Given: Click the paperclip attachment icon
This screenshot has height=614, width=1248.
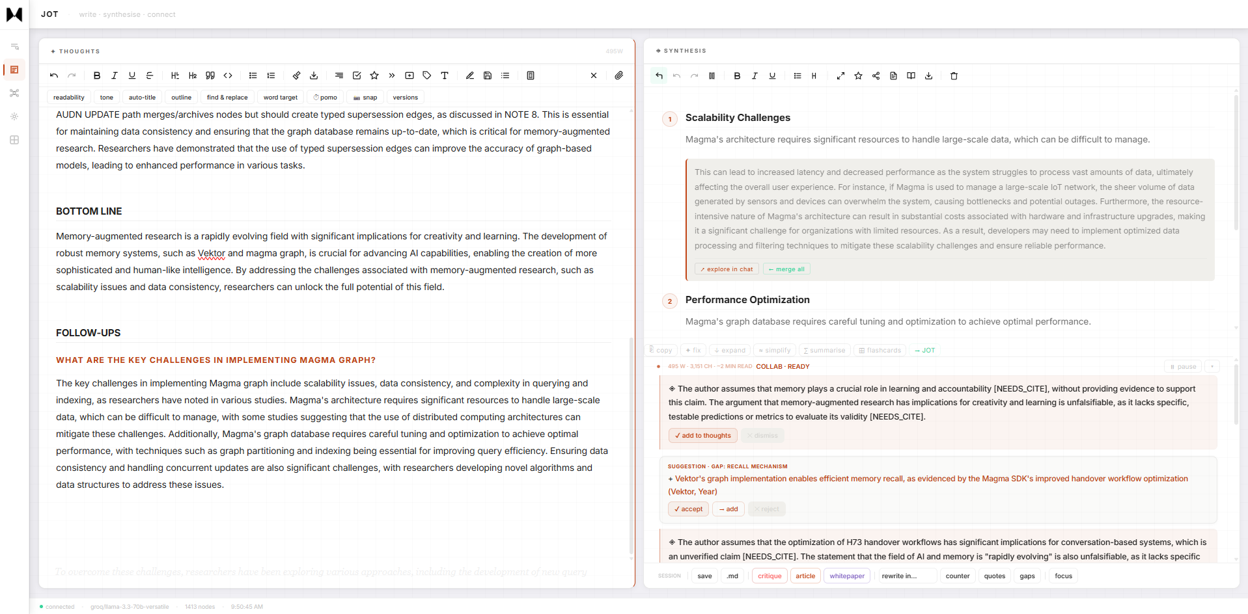Looking at the screenshot, I should (619, 75).
